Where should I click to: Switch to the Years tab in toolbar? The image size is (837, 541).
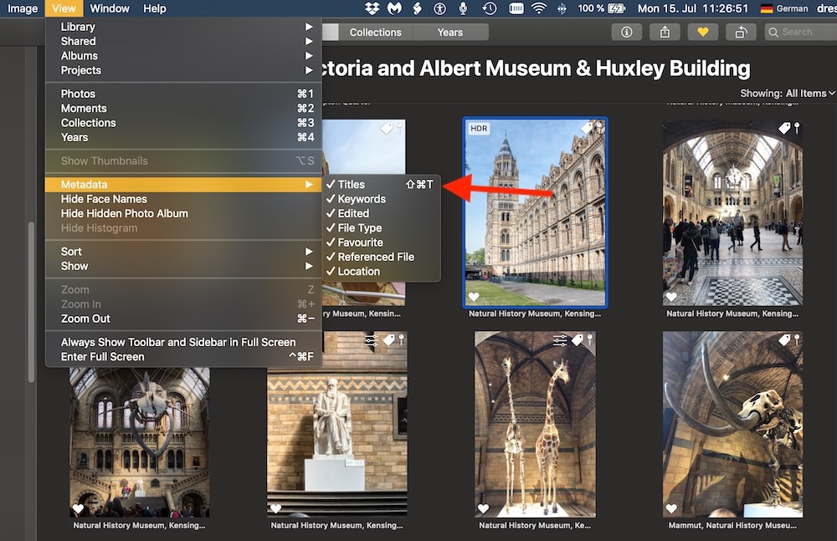[450, 32]
